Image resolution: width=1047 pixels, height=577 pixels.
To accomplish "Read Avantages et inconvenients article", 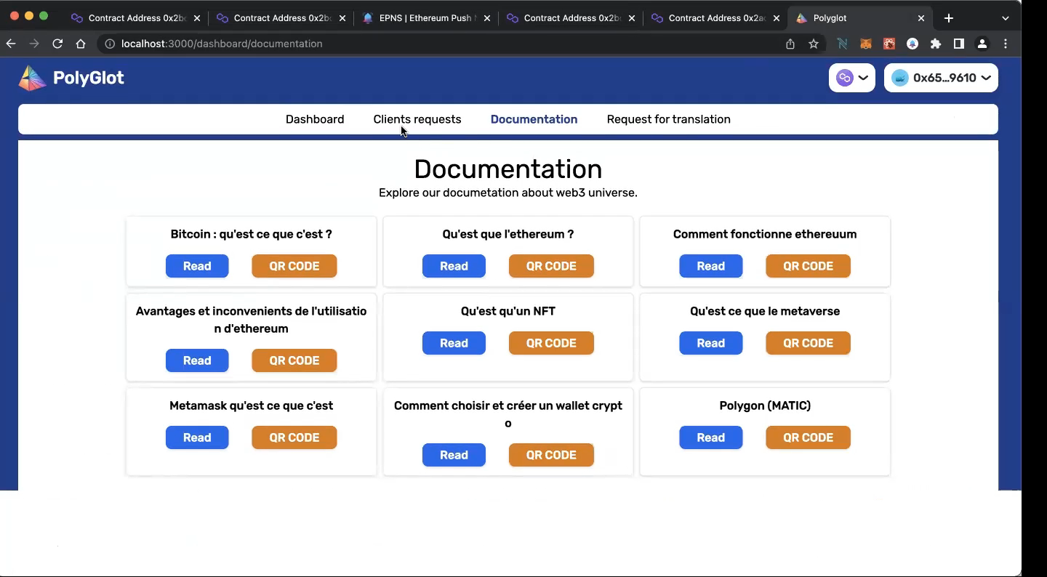I will [197, 360].
